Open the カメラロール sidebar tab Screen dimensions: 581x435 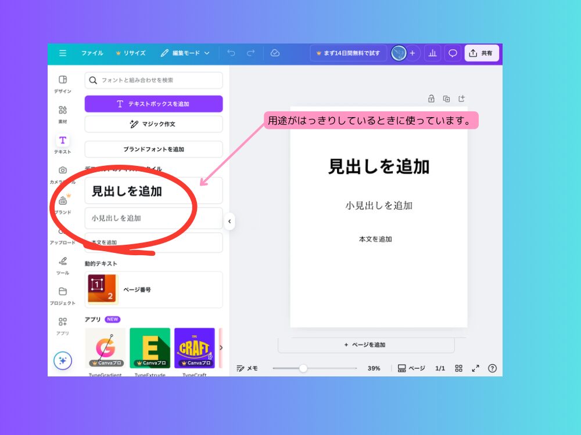click(63, 175)
